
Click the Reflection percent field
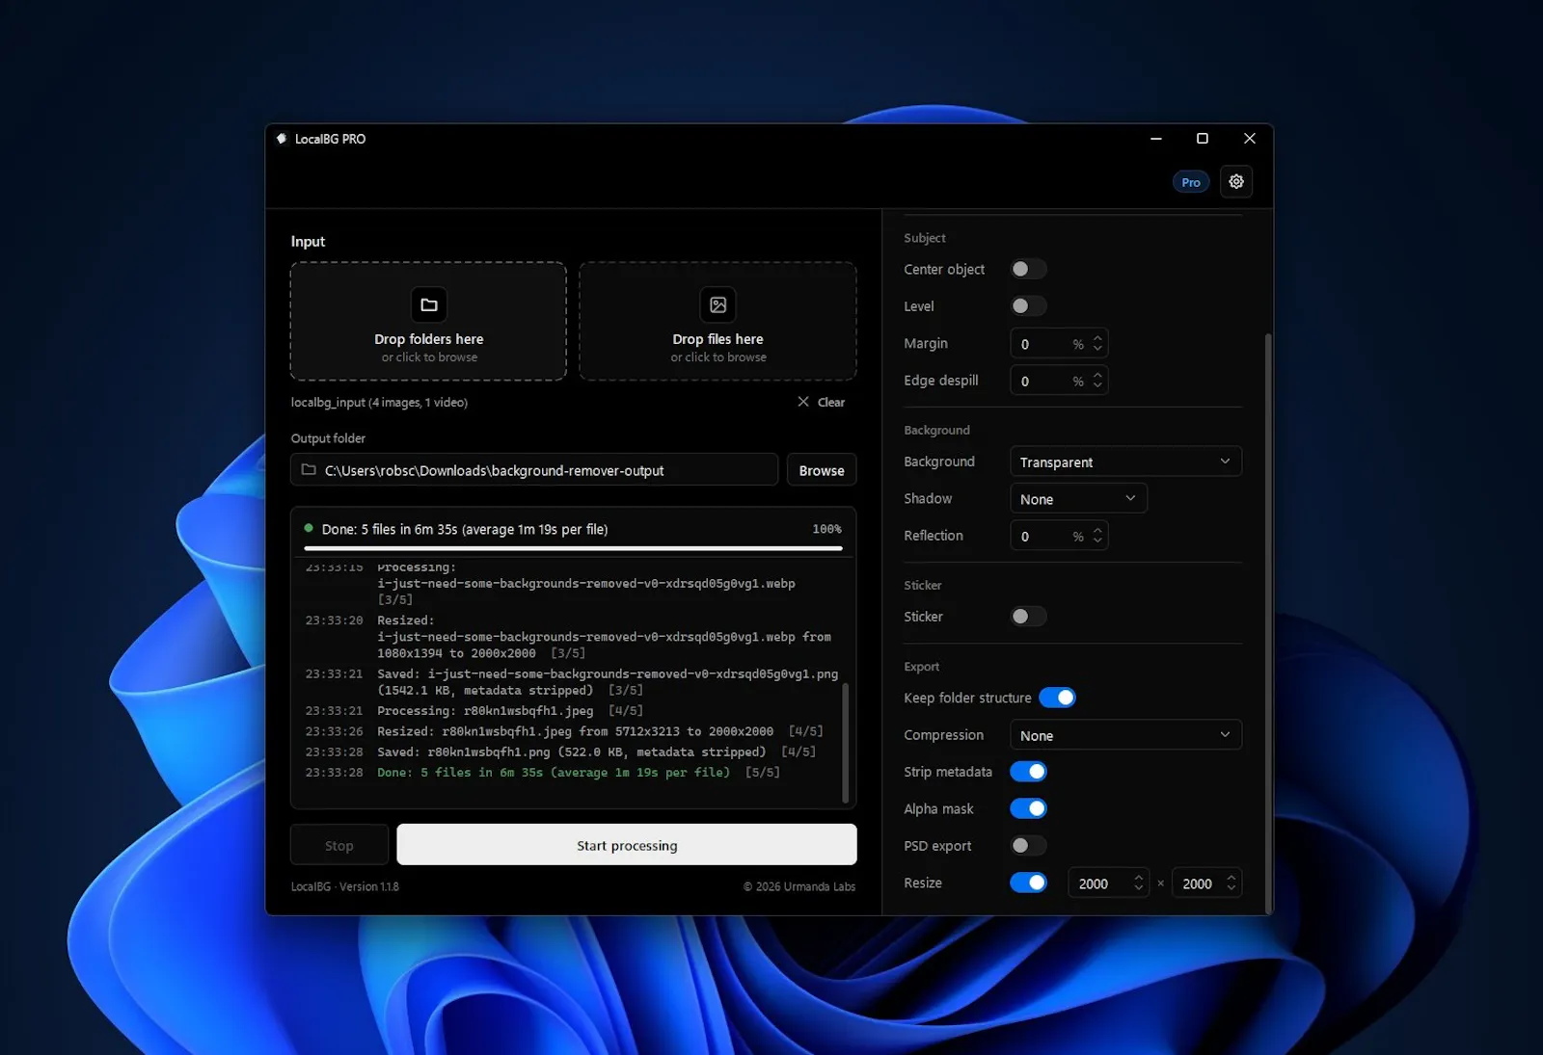tap(1058, 536)
